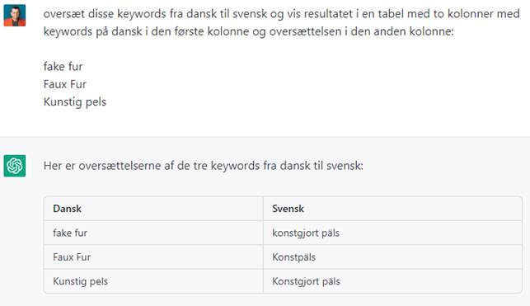
Task: Click the word 'oversættelsen' in the second prompt line
Action: click(x=305, y=31)
